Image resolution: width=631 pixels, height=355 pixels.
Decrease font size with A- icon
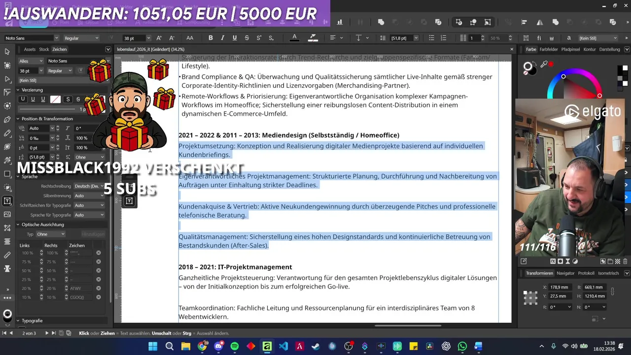(x=172, y=38)
